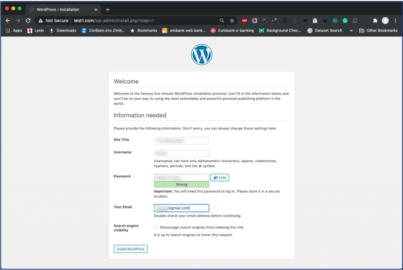The height and width of the screenshot is (270, 403).
Task: Open a new browser tab
Action: click(x=108, y=9)
